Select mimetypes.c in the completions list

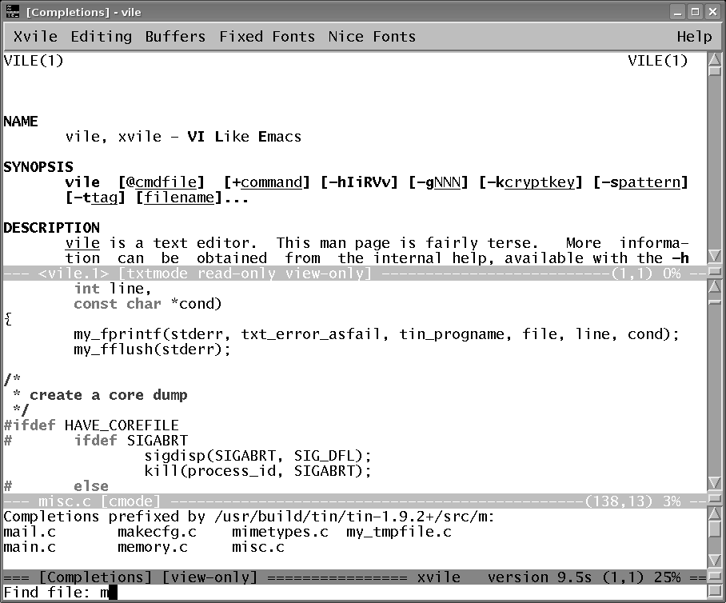point(280,533)
